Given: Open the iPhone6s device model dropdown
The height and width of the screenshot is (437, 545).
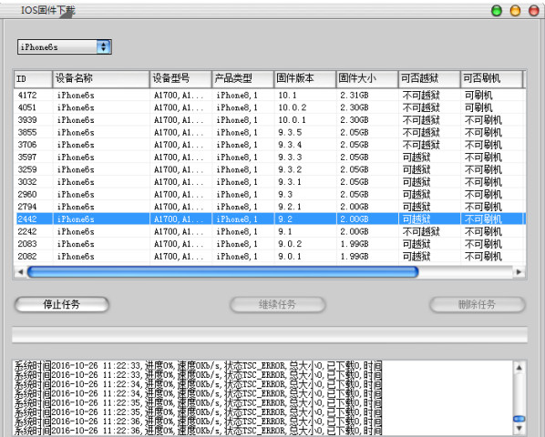Looking at the screenshot, I should 65,46.
